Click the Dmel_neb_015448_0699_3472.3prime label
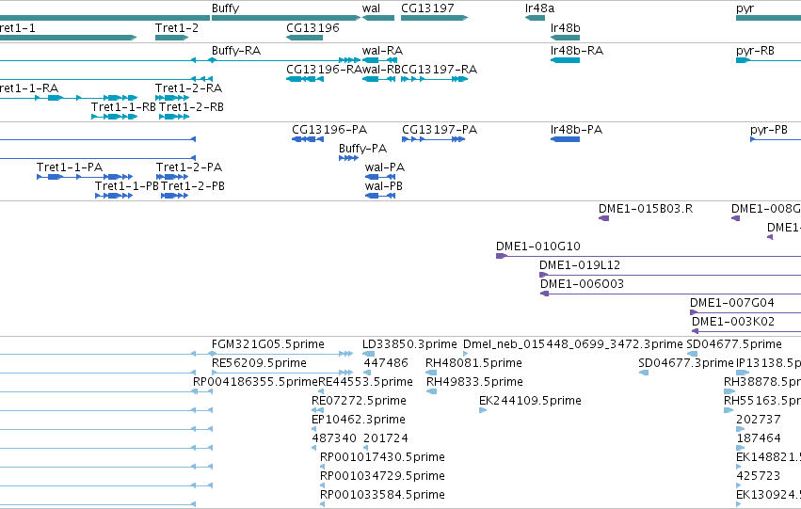This screenshot has width=801, height=509. 572,344
